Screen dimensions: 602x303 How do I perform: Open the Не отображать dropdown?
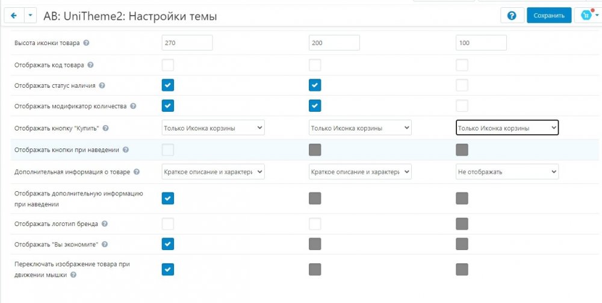tap(507, 172)
